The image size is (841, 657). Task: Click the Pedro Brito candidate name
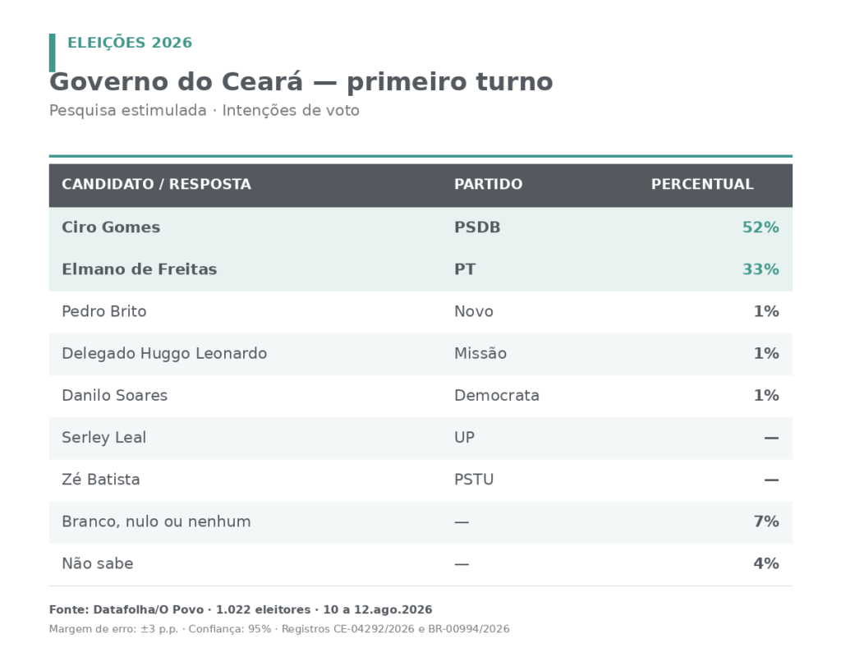pos(104,311)
